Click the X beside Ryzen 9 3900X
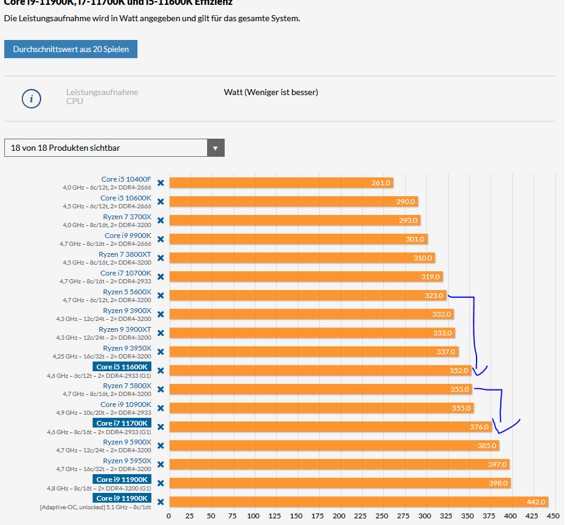 coord(160,314)
